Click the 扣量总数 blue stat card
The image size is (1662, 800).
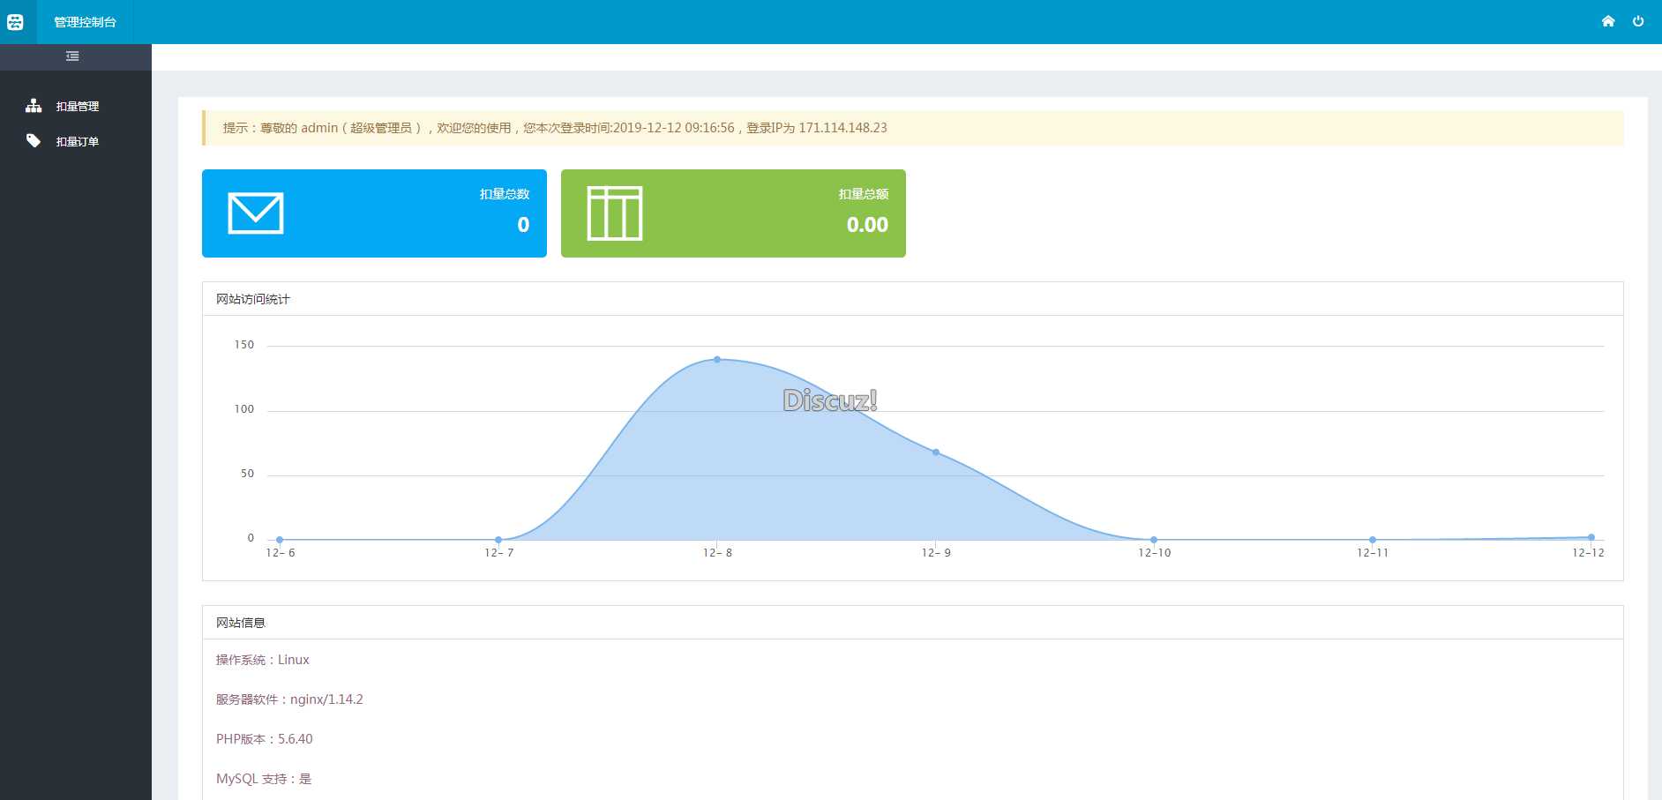[374, 213]
